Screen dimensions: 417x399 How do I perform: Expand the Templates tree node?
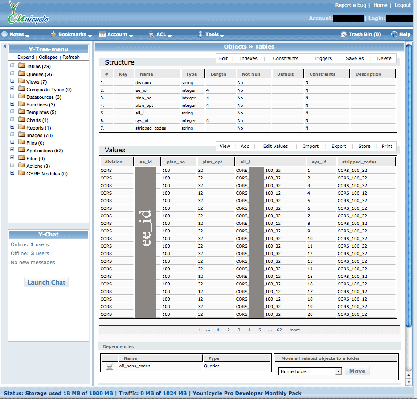tap(12, 112)
